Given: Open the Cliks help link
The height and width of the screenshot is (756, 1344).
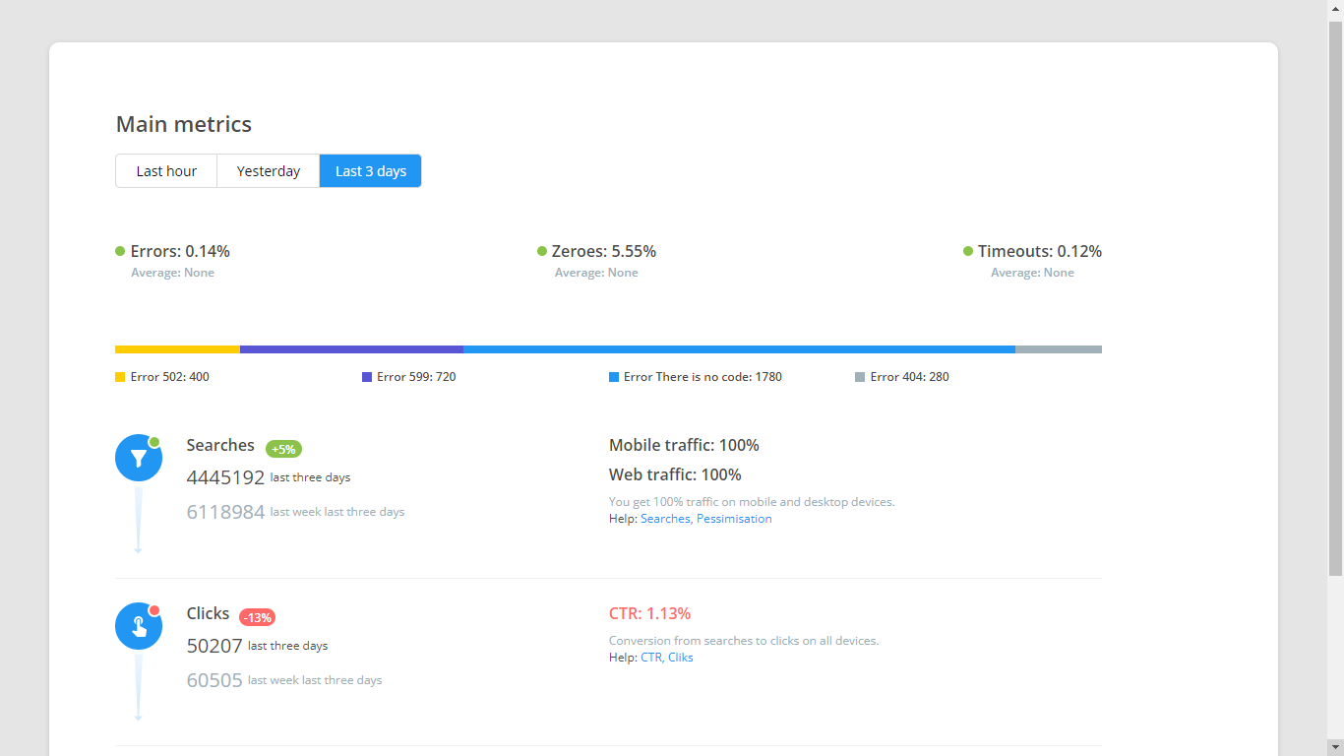Looking at the screenshot, I should click(681, 658).
